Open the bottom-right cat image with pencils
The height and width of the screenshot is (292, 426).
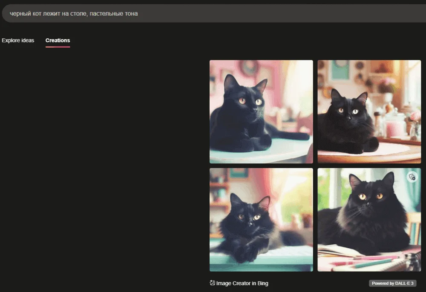pos(369,220)
